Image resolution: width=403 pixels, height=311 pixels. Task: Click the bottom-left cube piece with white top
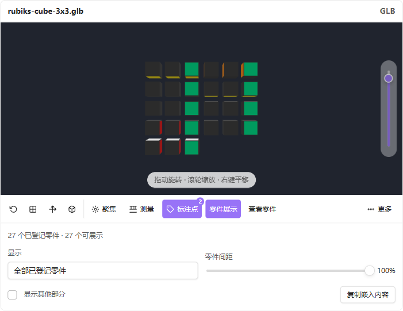(153, 147)
